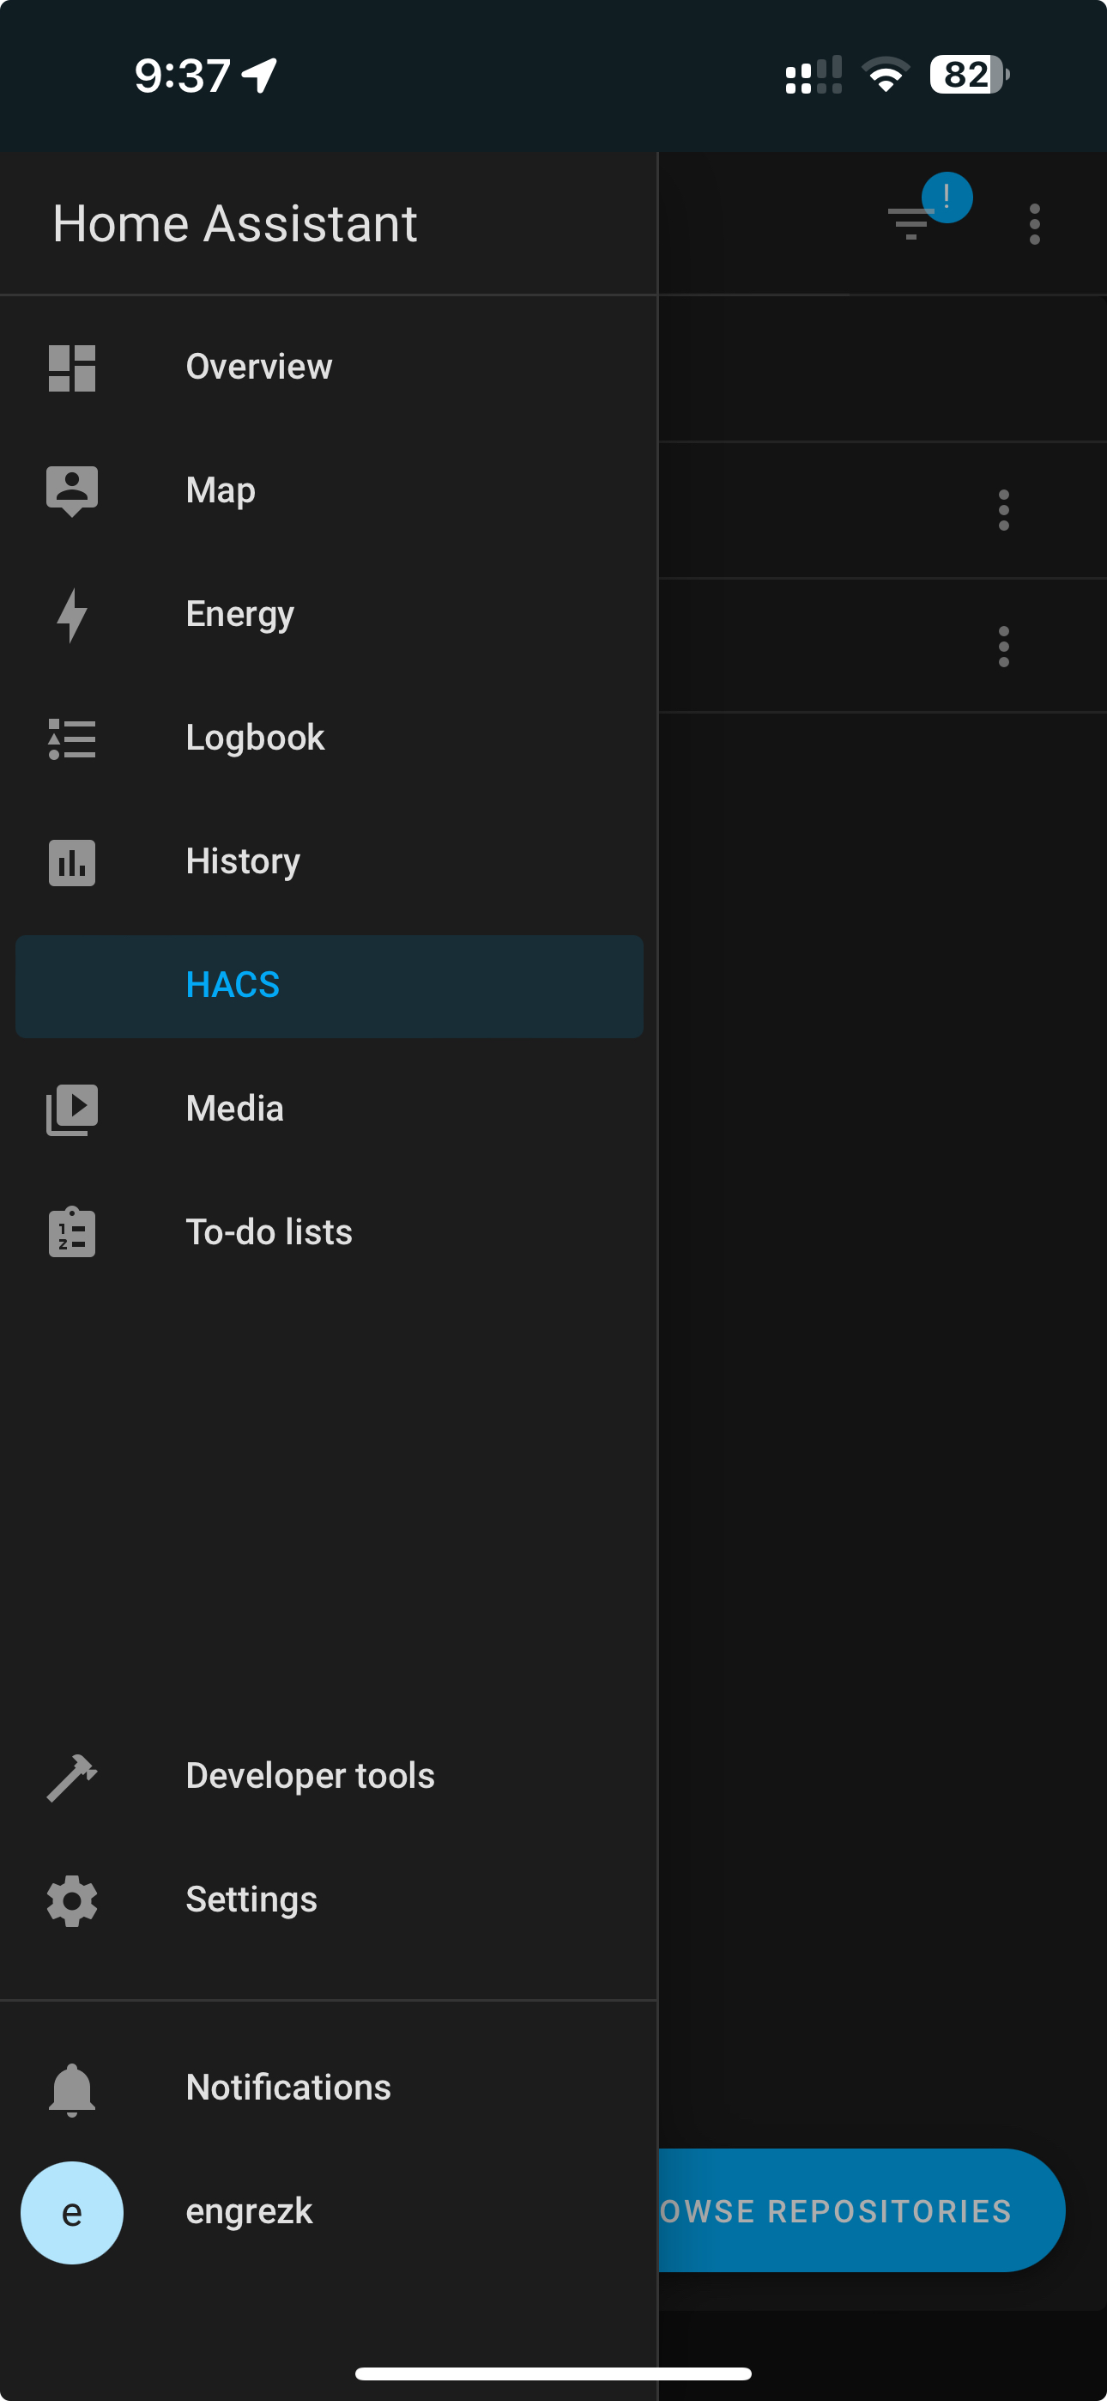Open the filter menu with alert badge
This screenshot has width=1107, height=2401.
click(911, 222)
